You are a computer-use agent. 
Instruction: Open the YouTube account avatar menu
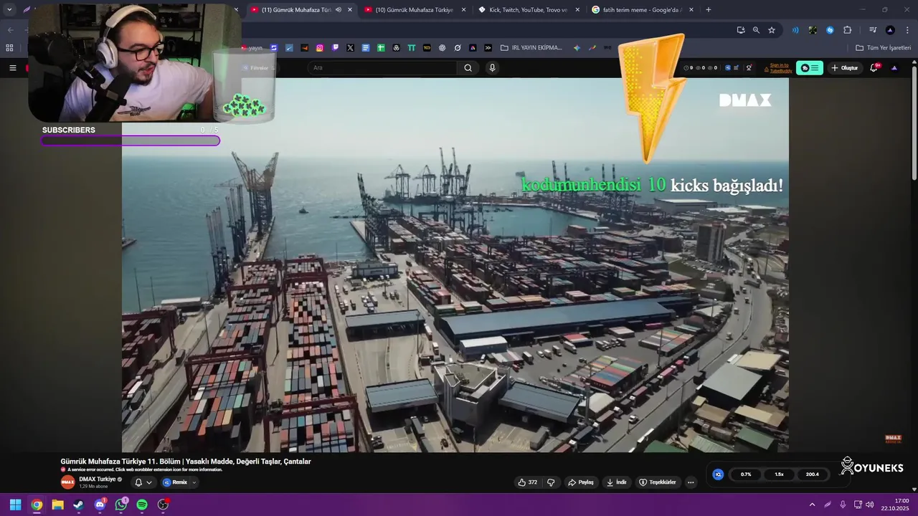point(894,68)
